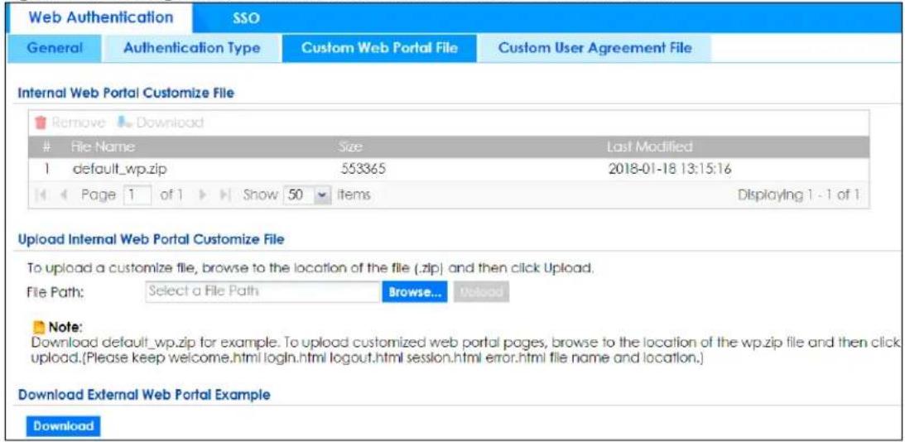Click the Internal Web Portal Customize File heading
Viewport: 905px width, 442px height.
126,93
